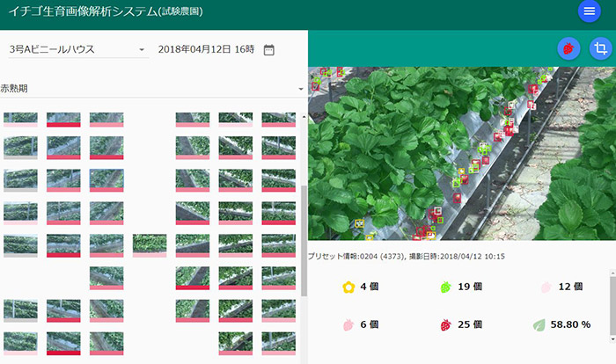The height and width of the screenshot is (364, 616).
Task: Select the blue-outlined thumbnail in the third column
Action: pyautogui.click(x=106, y=178)
